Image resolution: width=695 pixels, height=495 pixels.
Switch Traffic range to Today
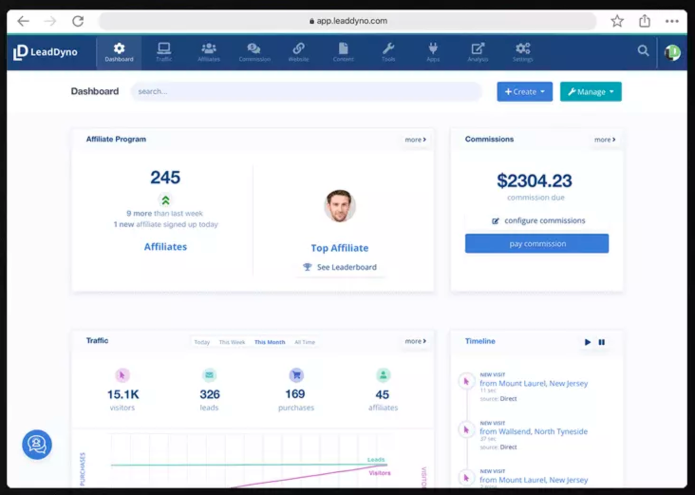pyautogui.click(x=202, y=342)
